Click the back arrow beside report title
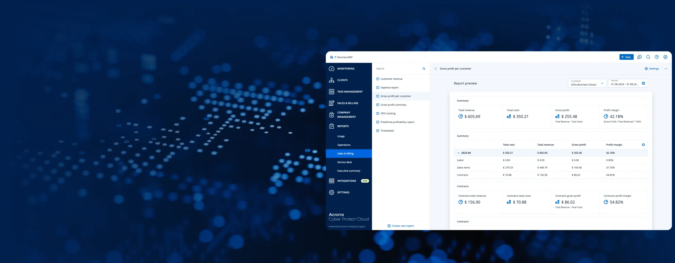 pyautogui.click(x=435, y=69)
